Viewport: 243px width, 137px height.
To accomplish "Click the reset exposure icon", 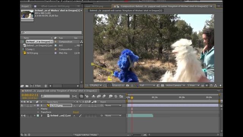I will [220, 85].
